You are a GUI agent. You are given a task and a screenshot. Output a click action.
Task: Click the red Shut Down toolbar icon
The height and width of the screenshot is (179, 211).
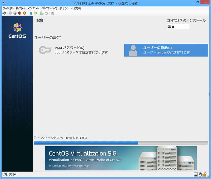[x=20, y=13]
